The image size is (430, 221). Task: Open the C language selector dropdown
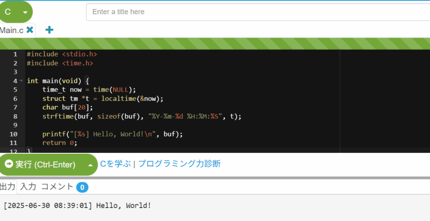[x=16, y=12]
